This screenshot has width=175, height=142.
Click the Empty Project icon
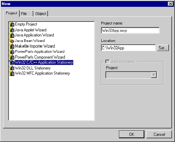12,24
